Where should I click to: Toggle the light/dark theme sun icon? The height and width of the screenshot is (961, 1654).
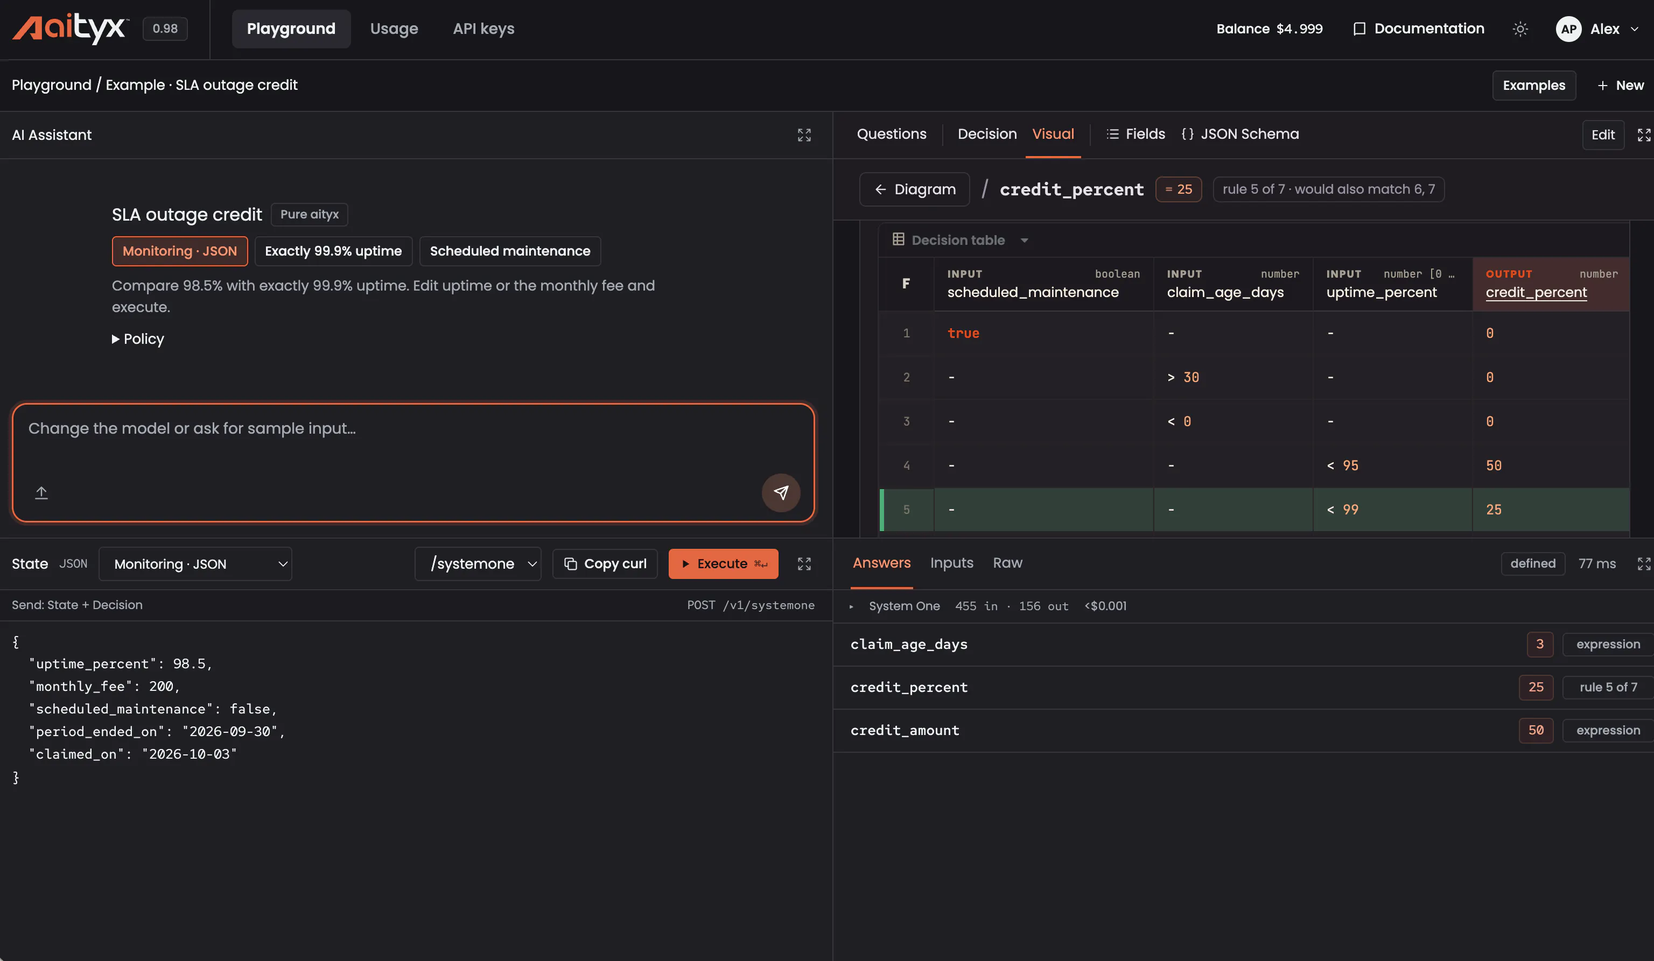coord(1520,29)
